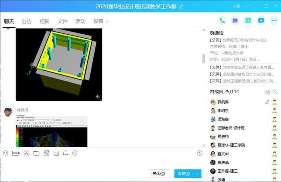Switch to the 文件 tab
Viewport: 281px width, 182px height.
(x=62, y=21)
